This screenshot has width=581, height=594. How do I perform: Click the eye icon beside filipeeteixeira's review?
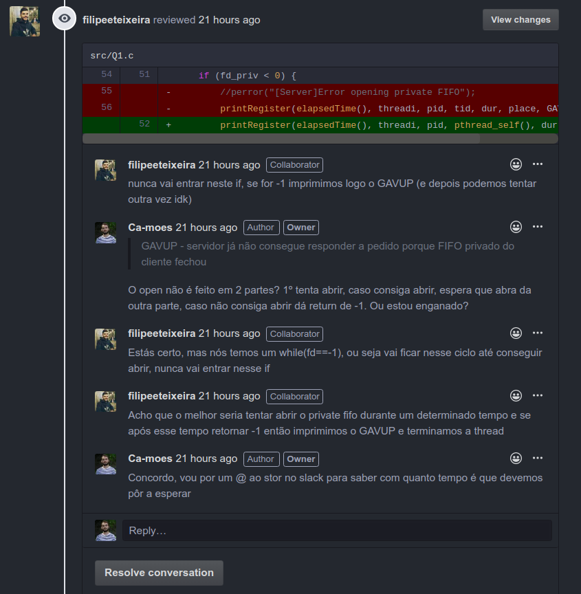(x=64, y=19)
